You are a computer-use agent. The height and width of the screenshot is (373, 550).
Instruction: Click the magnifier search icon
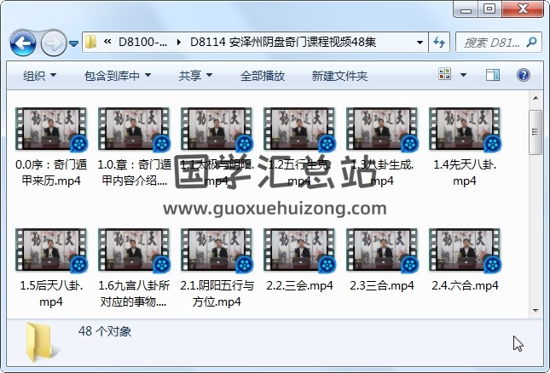click(532, 43)
